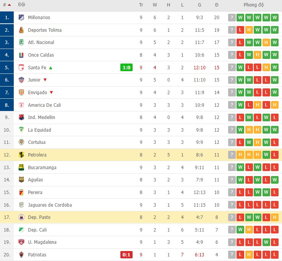This screenshot has width=282, height=261.
Task: Click the Junior team badge
Action: [x=21, y=80]
